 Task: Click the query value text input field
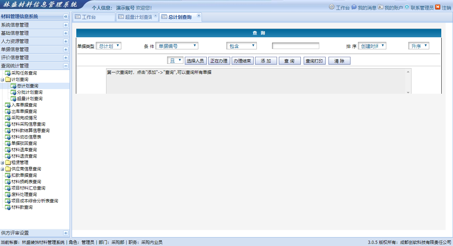click(295, 46)
